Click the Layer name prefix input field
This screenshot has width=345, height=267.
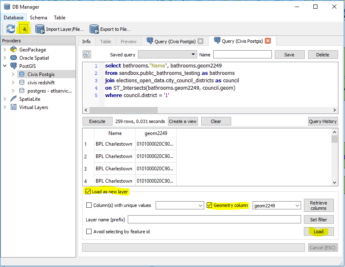[x=214, y=219]
